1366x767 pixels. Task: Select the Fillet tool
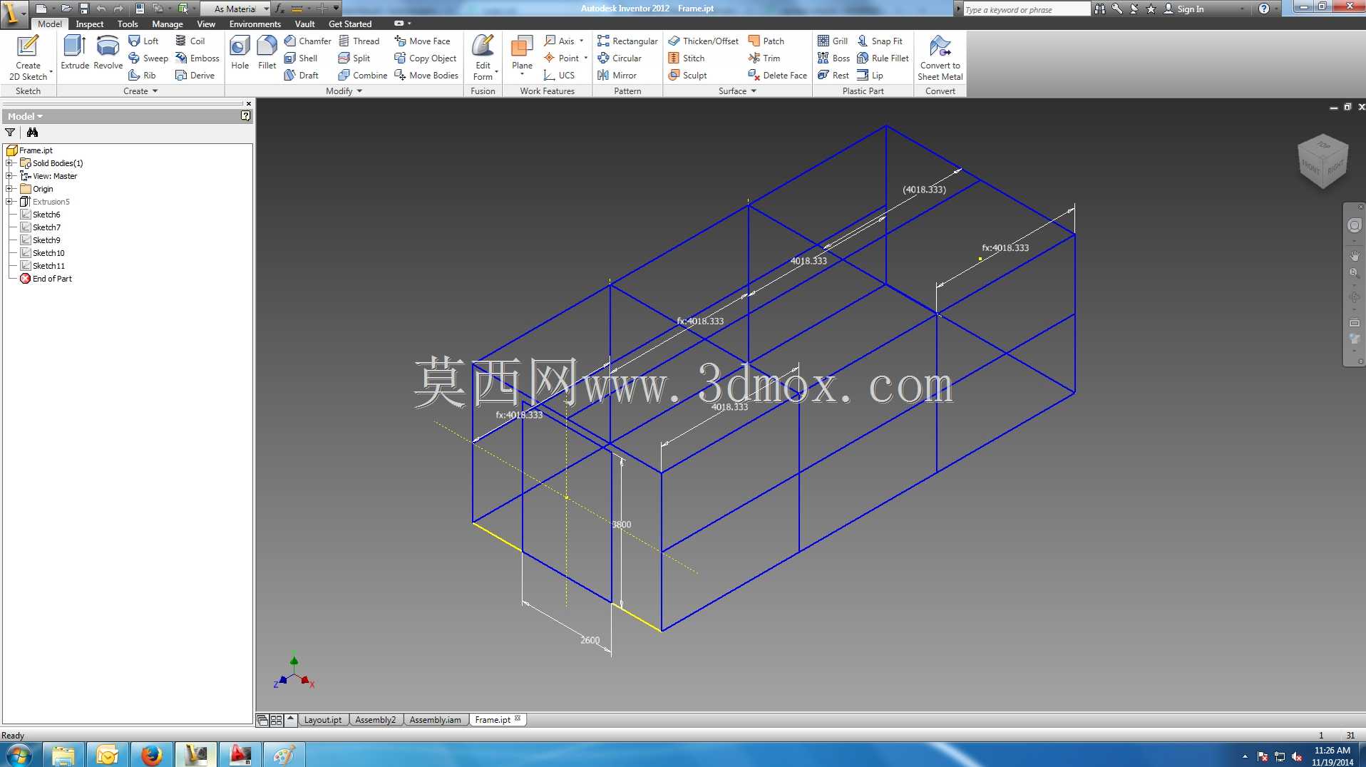pos(267,53)
